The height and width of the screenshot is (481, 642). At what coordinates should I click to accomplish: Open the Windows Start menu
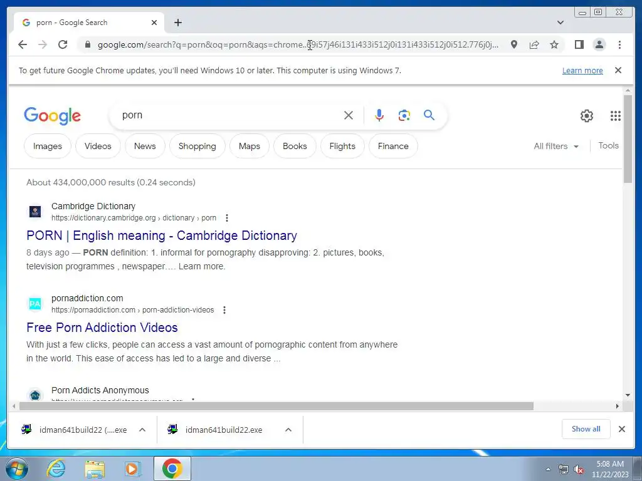click(x=16, y=468)
